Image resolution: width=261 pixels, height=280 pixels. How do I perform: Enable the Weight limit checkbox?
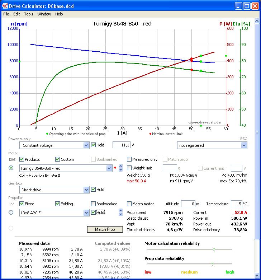[x=129, y=168]
